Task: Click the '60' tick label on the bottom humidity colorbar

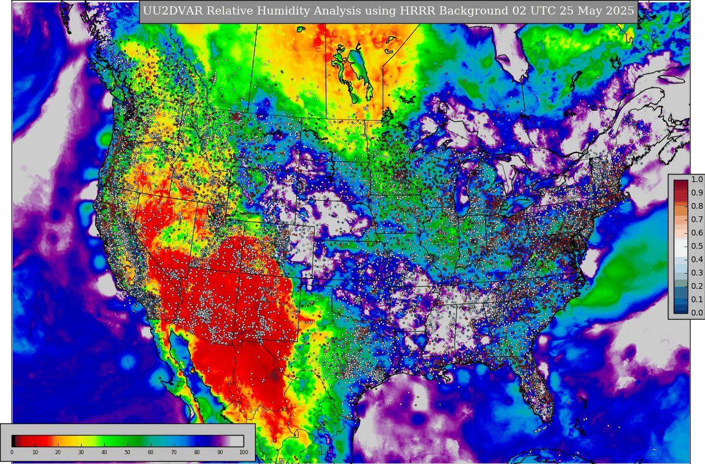Action: click(x=151, y=452)
